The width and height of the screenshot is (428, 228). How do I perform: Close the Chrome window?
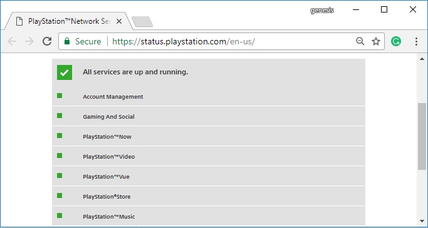[413, 10]
